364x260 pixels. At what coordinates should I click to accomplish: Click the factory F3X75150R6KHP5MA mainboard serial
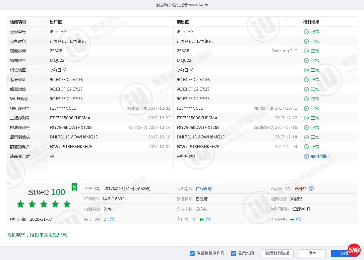(x=70, y=118)
